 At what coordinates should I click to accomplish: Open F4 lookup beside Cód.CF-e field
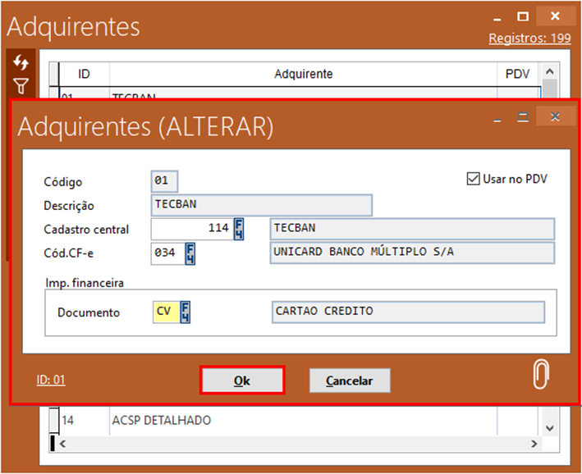pos(190,253)
